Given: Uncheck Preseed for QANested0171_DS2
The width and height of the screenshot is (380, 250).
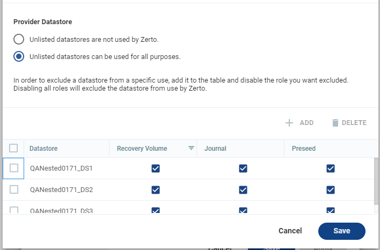Looking at the screenshot, I should click(331, 189).
